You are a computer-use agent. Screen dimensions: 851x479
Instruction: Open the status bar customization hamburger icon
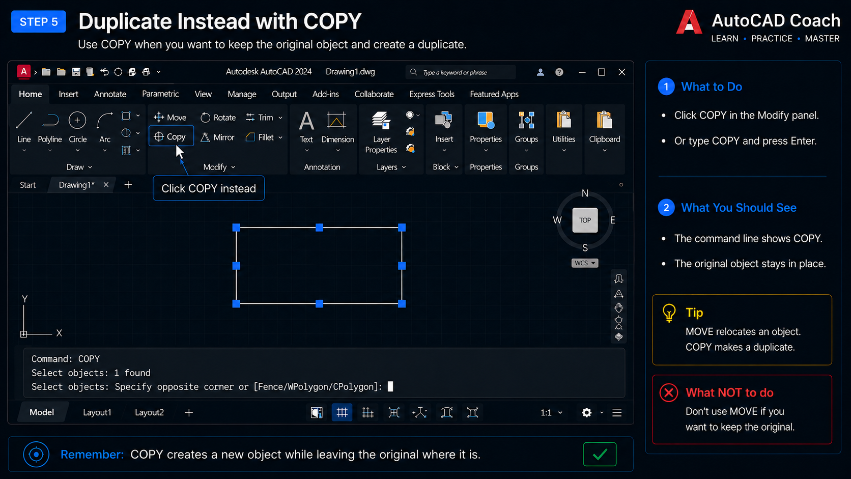617,413
